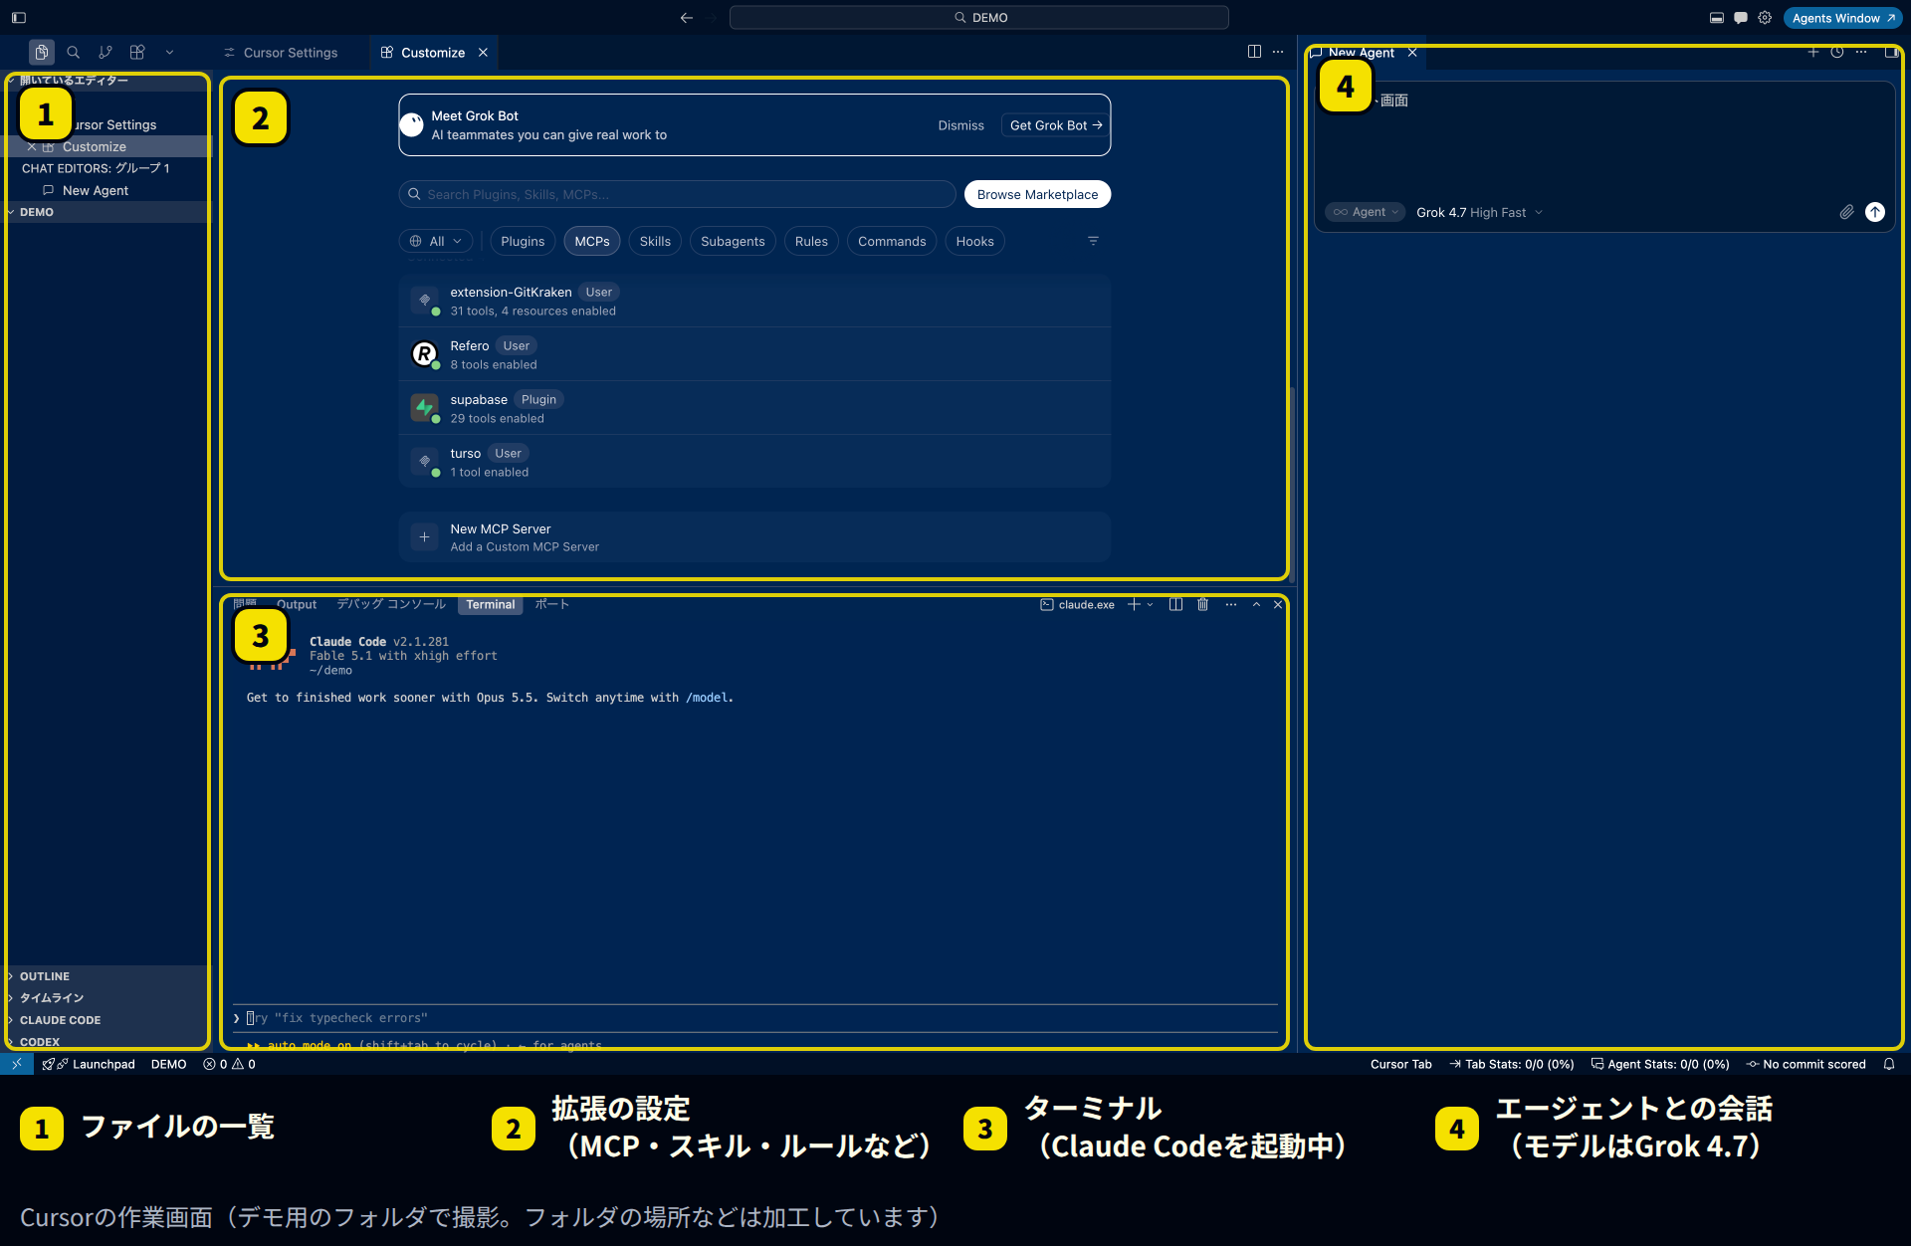
Task: Toggle the agent side panel layout icon
Action: tap(1890, 52)
